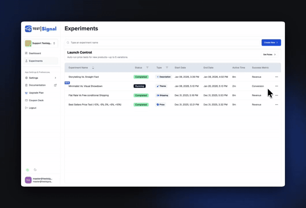Sort by Experiment Name column arrows
306x208 pixels.
coord(93,68)
